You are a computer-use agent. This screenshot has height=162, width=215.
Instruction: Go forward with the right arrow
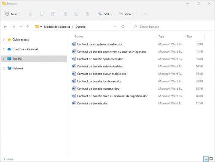pyautogui.click(x=13, y=27)
